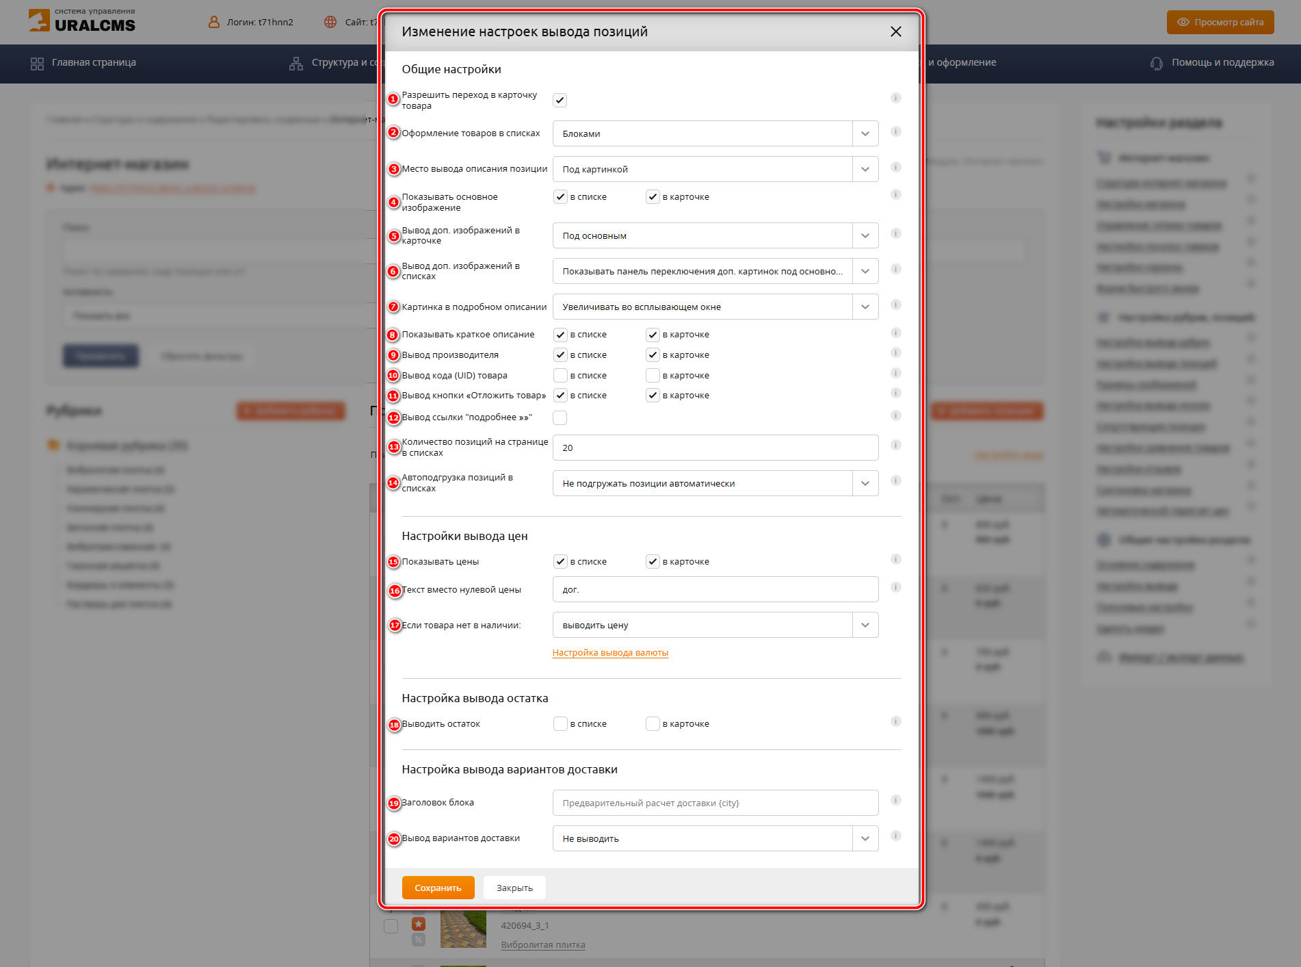Click the orange 'Сохранить' button
1301x967 pixels.
[x=438, y=888]
